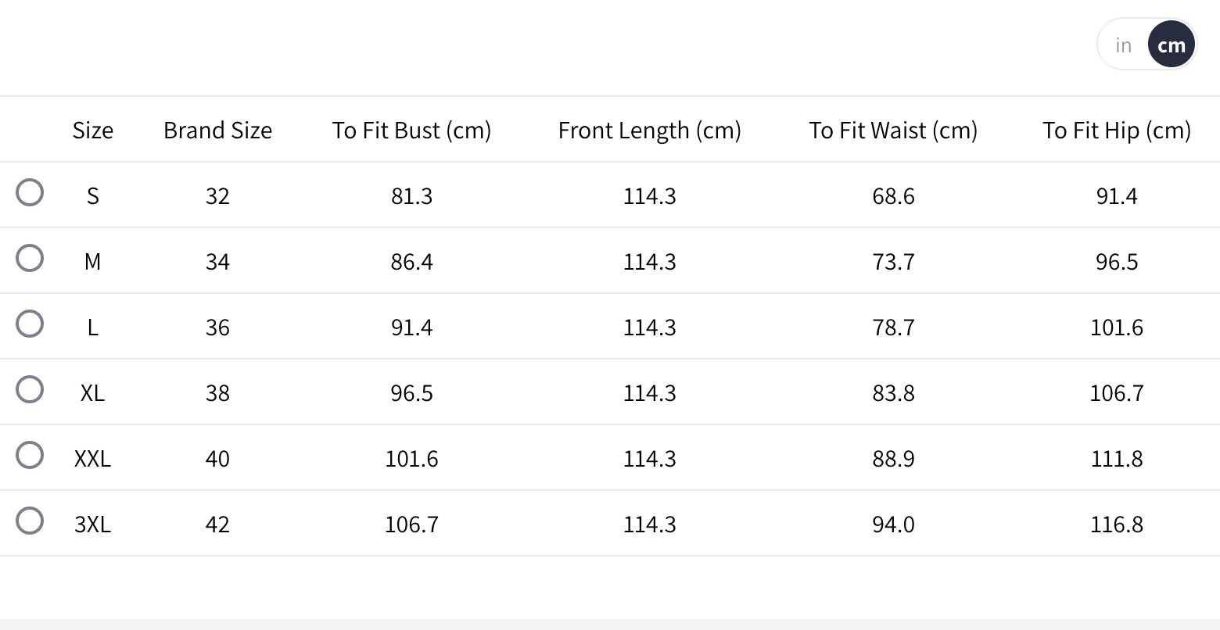Select the XL size radio button
The image size is (1220, 630).
[x=30, y=389]
